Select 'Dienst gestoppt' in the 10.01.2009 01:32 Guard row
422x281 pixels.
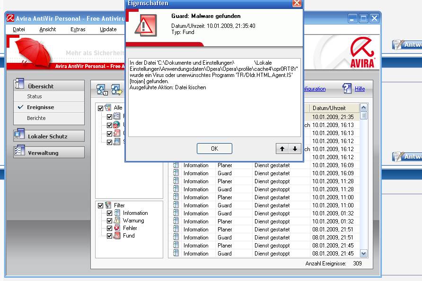pyautogui.click(x=272, y=213)
